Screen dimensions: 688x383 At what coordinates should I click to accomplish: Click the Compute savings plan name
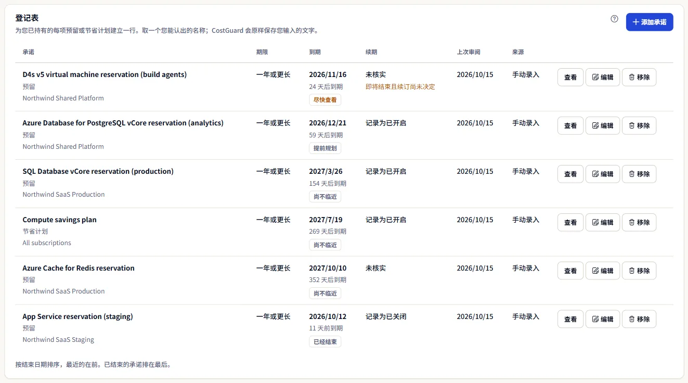(59, 220)
